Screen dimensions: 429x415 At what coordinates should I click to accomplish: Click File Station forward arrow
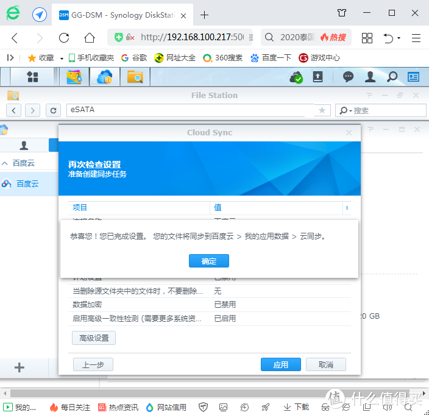tap(32, 110)
